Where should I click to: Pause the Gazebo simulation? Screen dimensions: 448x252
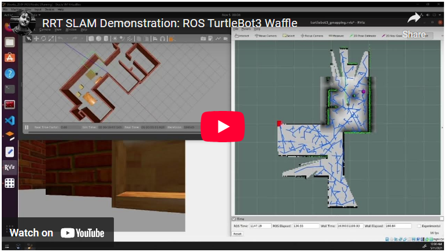[x=27, y=127]
